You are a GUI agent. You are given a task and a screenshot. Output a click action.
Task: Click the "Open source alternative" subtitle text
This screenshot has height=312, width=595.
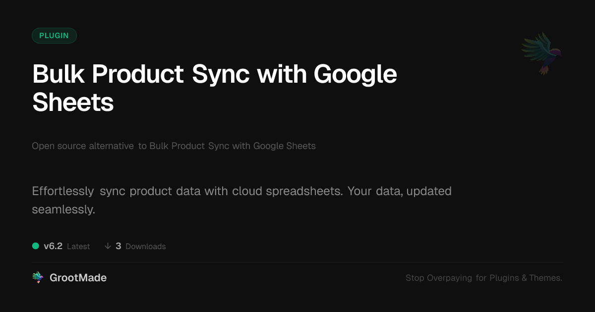coord(83,146)
